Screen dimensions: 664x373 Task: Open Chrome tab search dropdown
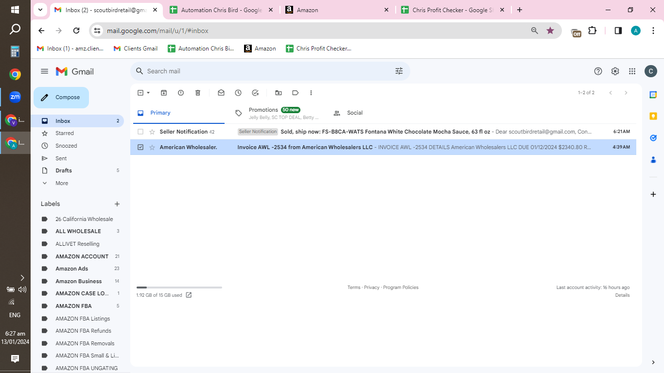click(x=40, y=10)
